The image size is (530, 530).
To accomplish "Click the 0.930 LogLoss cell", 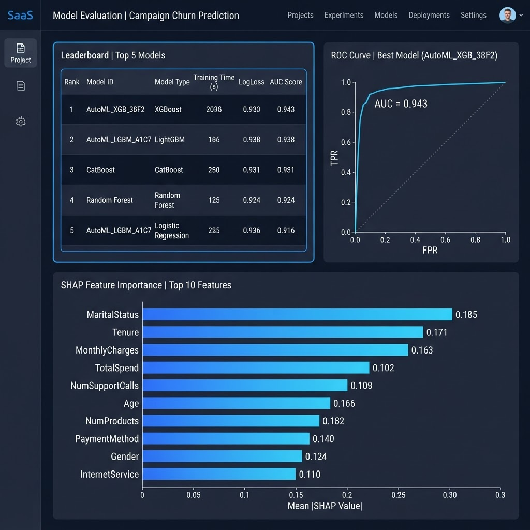I will 252,110.
